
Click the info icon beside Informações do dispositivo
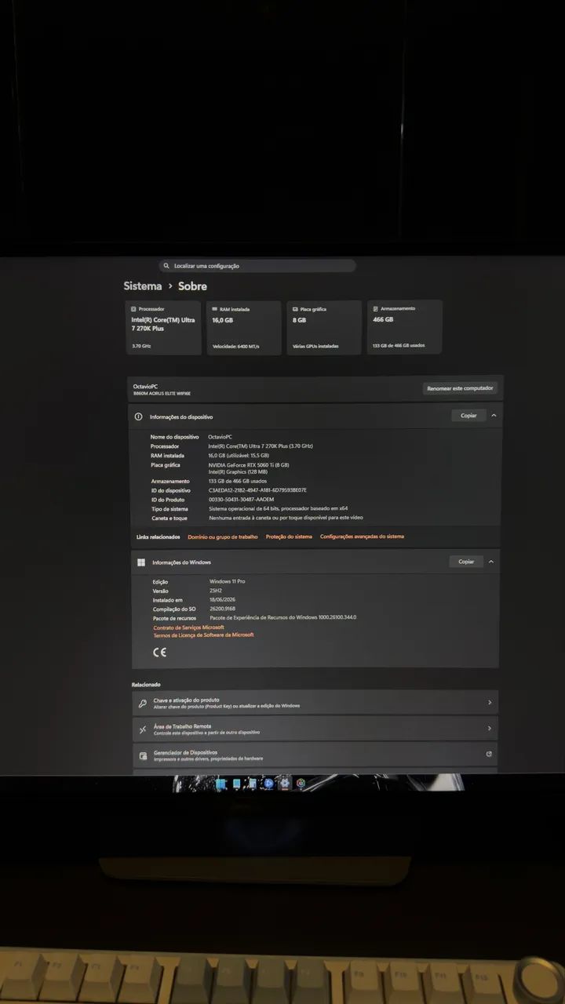tap(138, 417)
